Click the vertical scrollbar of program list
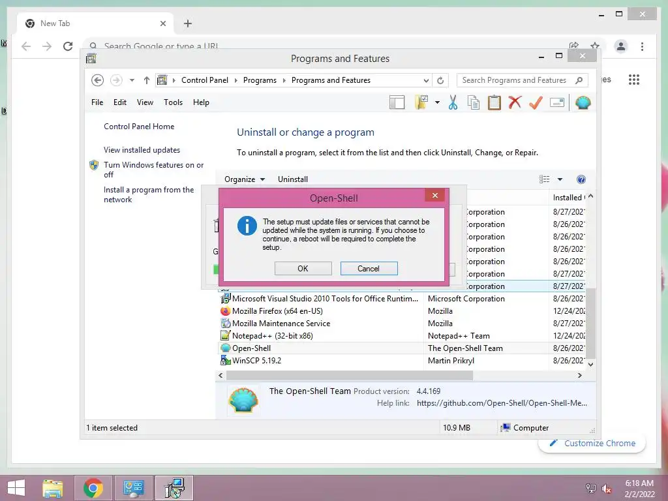The height and width of the screenshot is (501, 668). (x=590, y=323)
